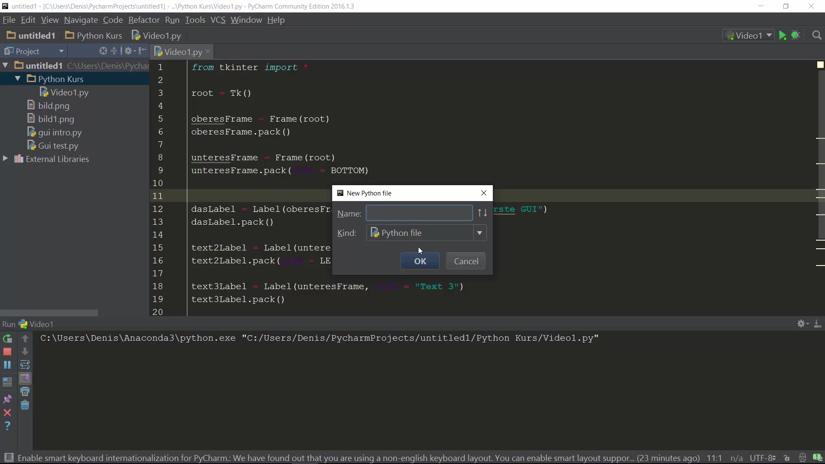Click the Pause Output icon
The width and height of the screenshot is (825, 464).
click(x=7, y=365)
